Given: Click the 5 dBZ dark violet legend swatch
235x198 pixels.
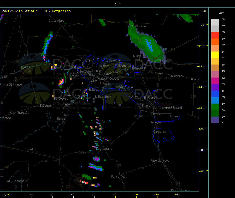Looking at the screenshot, I should pos(215,120).
